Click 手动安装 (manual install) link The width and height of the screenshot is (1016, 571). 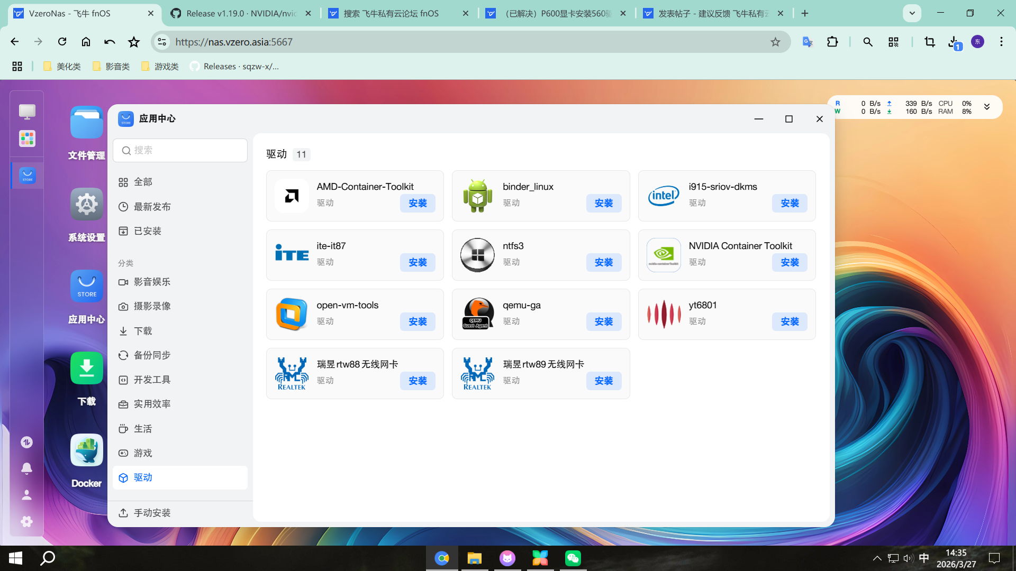click(152, 513)
